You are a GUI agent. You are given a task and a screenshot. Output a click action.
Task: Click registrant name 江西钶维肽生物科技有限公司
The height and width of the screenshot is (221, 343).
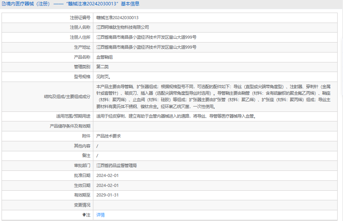tap(123, 27)
